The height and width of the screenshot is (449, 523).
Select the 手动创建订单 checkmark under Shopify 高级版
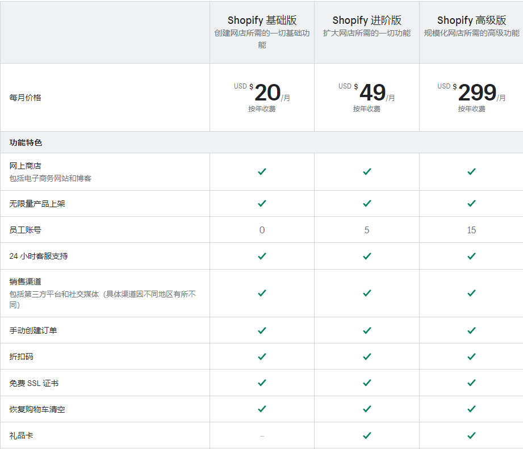(471, 330)
